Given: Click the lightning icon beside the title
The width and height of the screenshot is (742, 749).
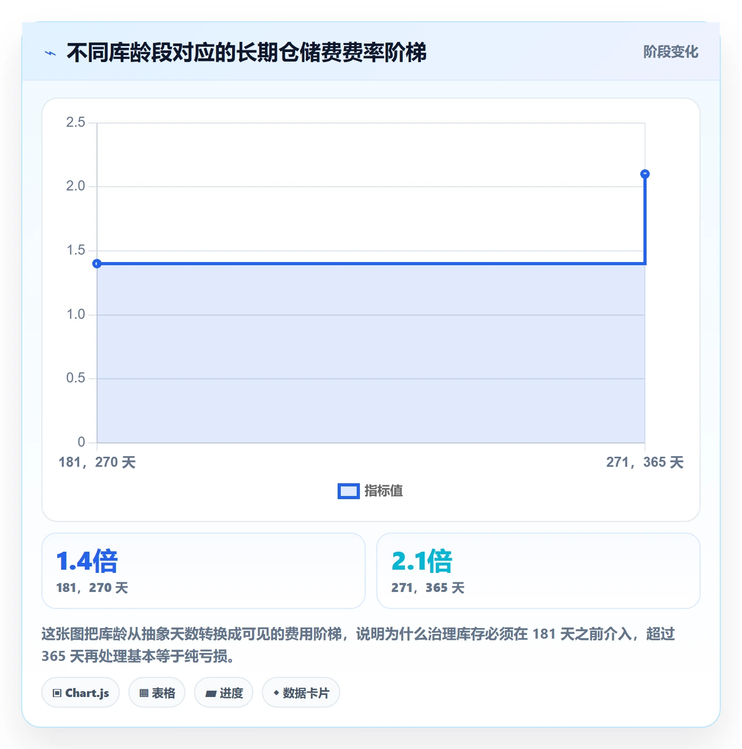Looking at the screenshot, I should (x=50, y=53).
